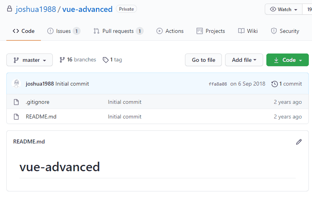Screen dimensions: 312x214
Task: Open the Issues tab
Action: click(64, 31)
